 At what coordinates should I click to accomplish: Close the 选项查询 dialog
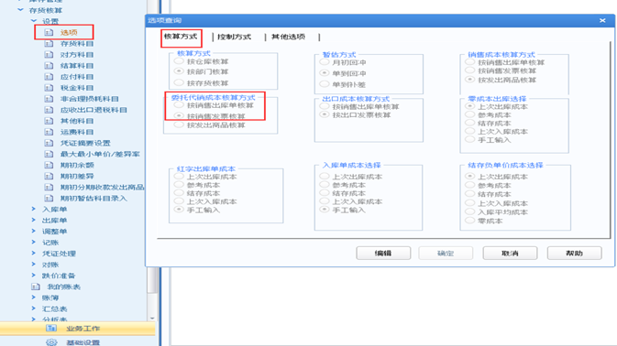click(602, 20)
